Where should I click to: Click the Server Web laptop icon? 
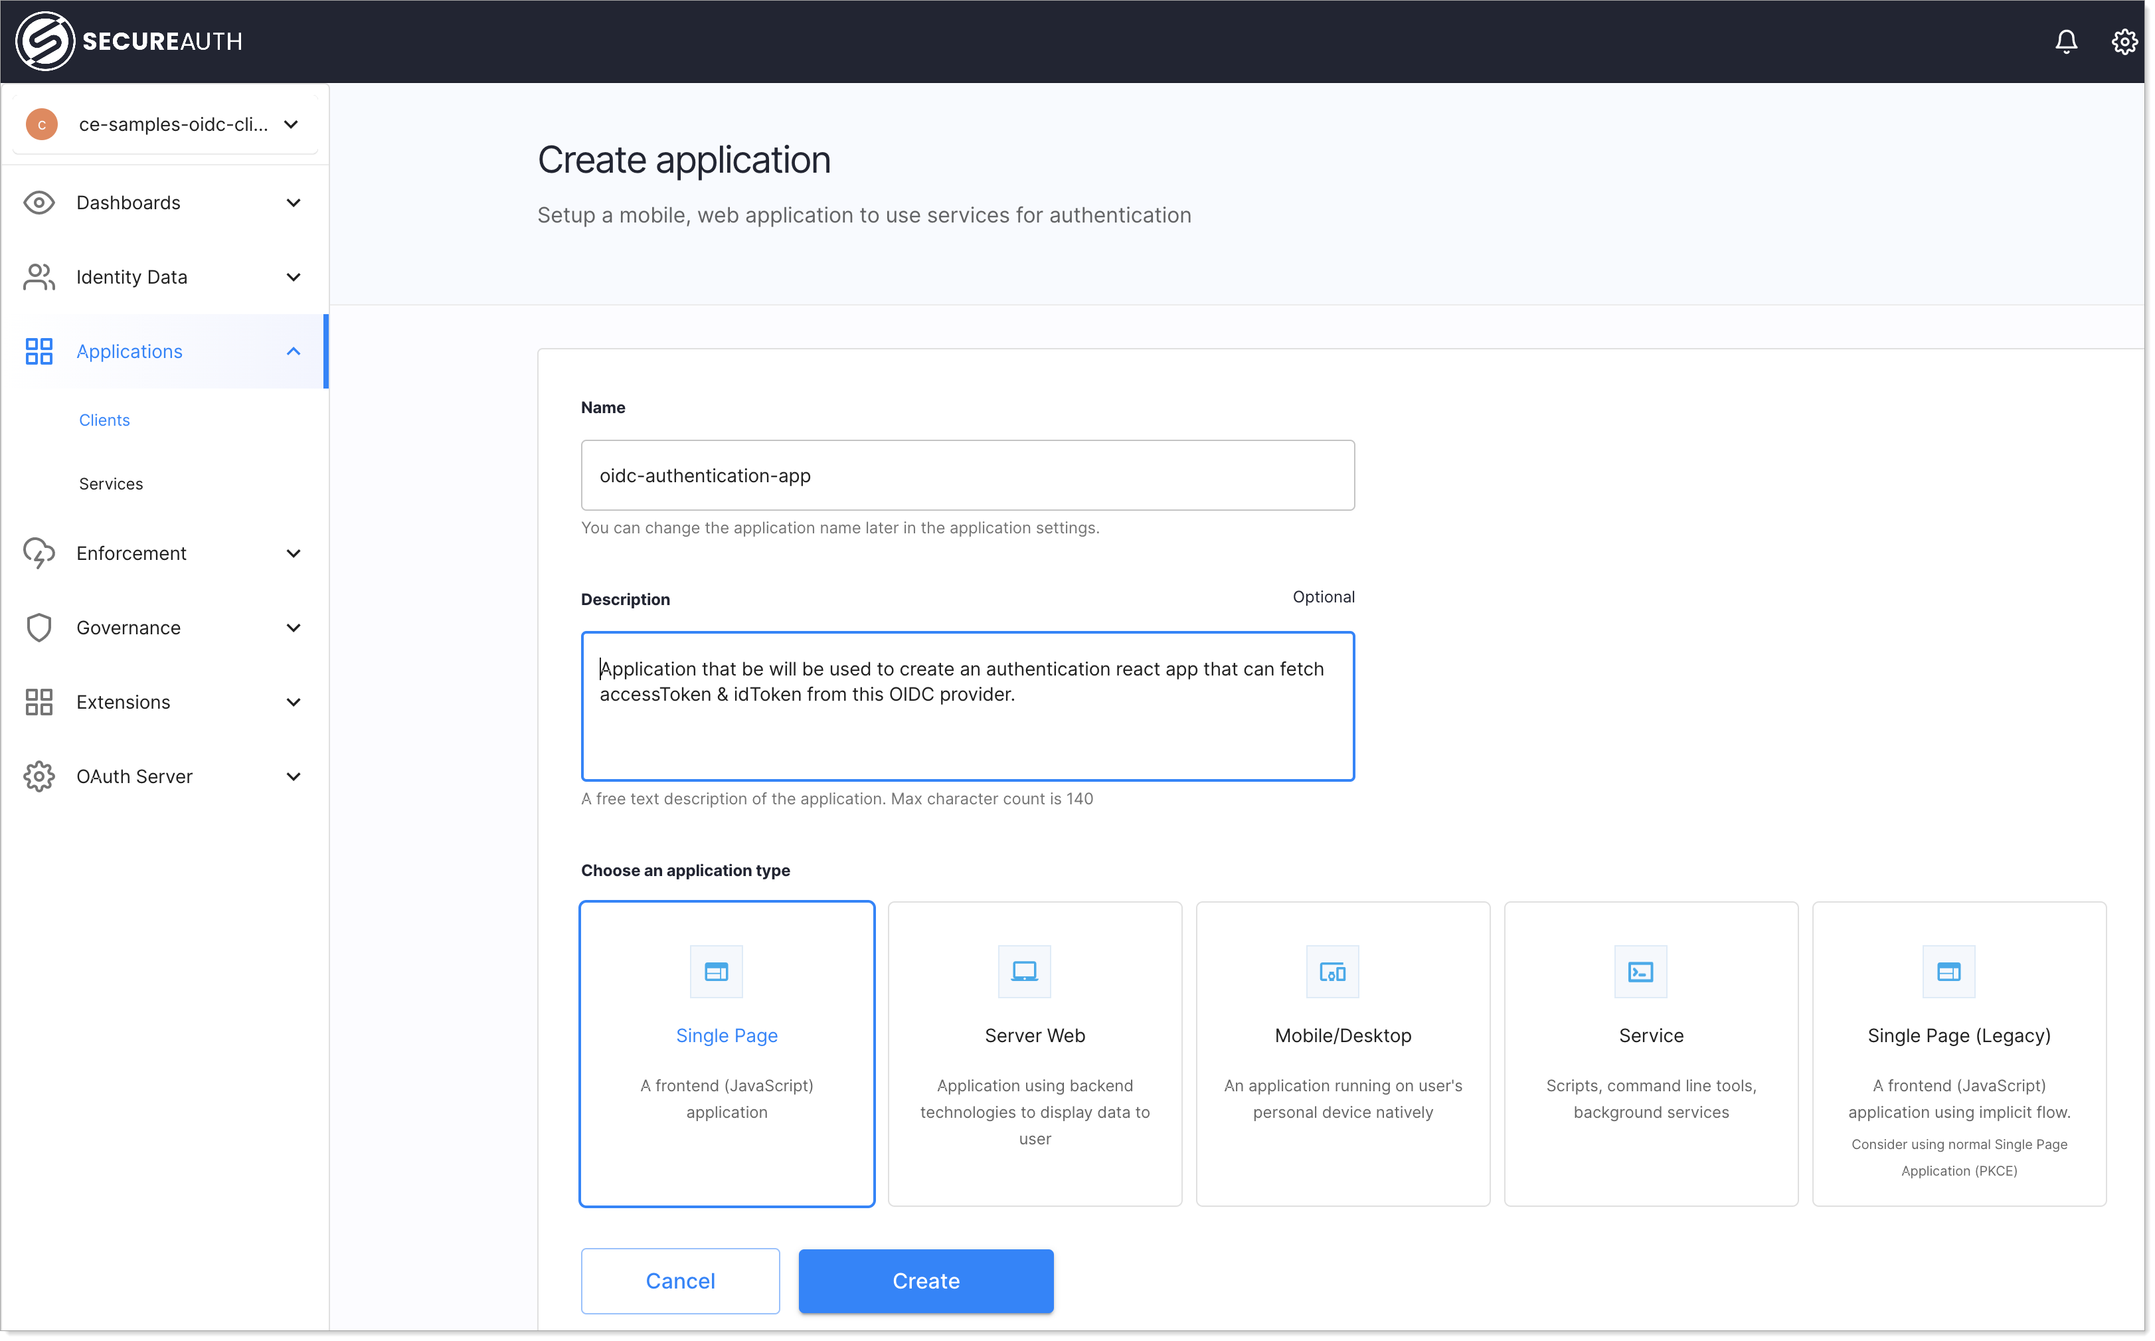(1025, 972)
